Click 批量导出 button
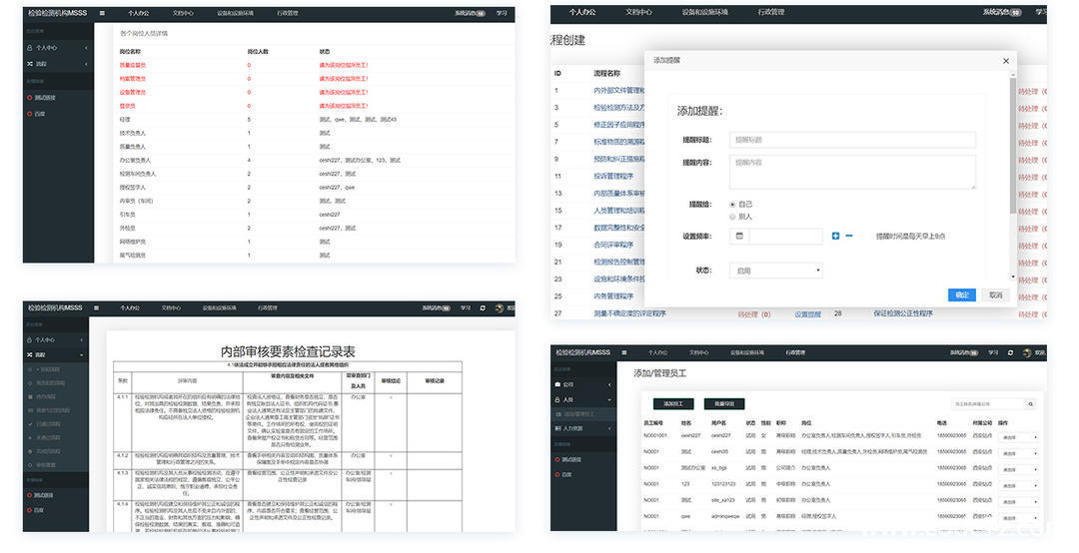The width and height of the screenshot is (1079, 553). tap(724, 403)
